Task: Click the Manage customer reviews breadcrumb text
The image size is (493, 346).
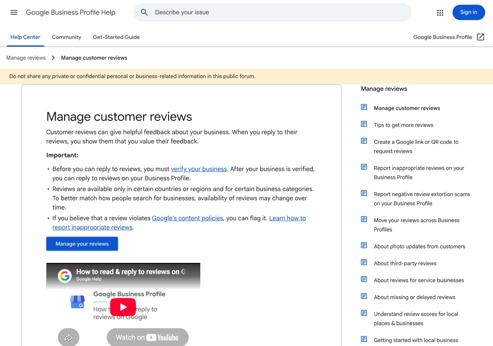Action: pyautogui.click(x=94, y=58)
